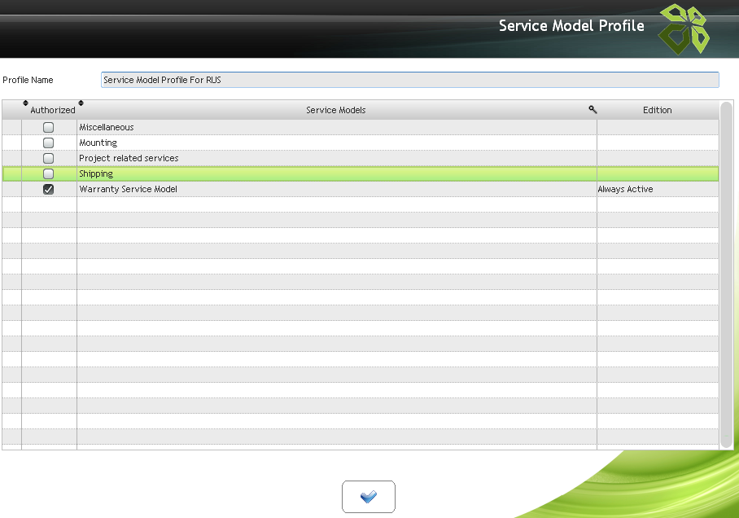Confirm with the blue checkmark button

click(368, 497)
